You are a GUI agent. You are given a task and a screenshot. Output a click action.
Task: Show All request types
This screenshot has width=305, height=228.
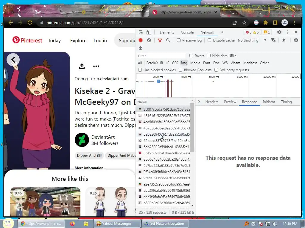[140, 63]
